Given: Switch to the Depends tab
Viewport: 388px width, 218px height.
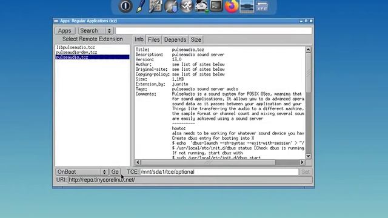Looking at the screenshot, I should pyautogui.click(x=175, y=40).
